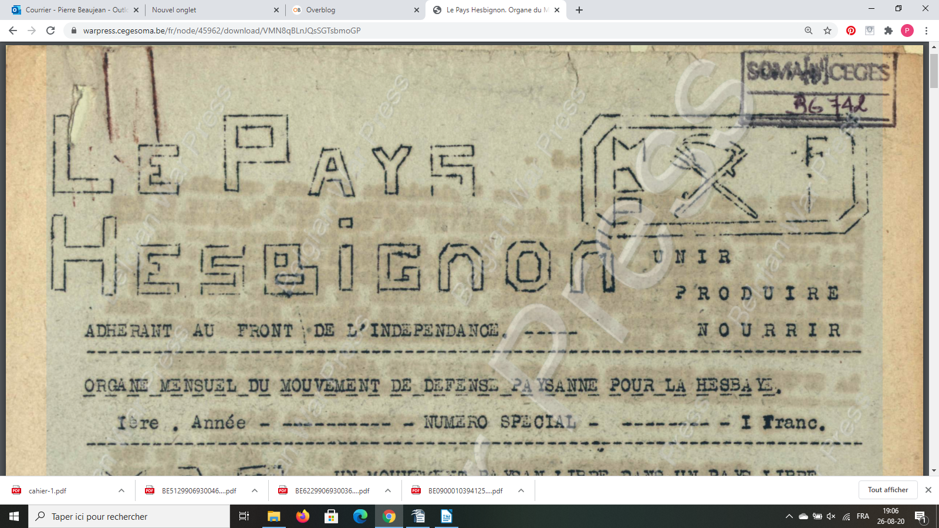The height and width of the screenshot is (528, 939).
Task: Open Microsoft Store from the taskbar
Action: coord(332,516)
